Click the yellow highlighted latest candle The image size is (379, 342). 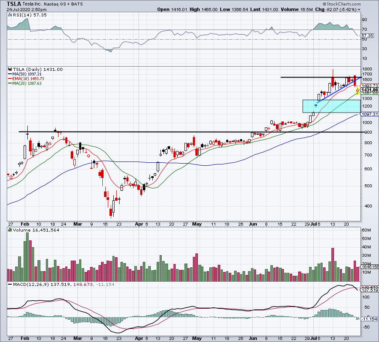(358, 91)
